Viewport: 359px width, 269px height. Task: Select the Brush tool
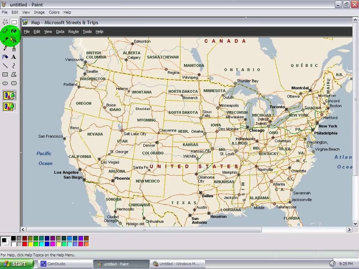pos(14,48)
